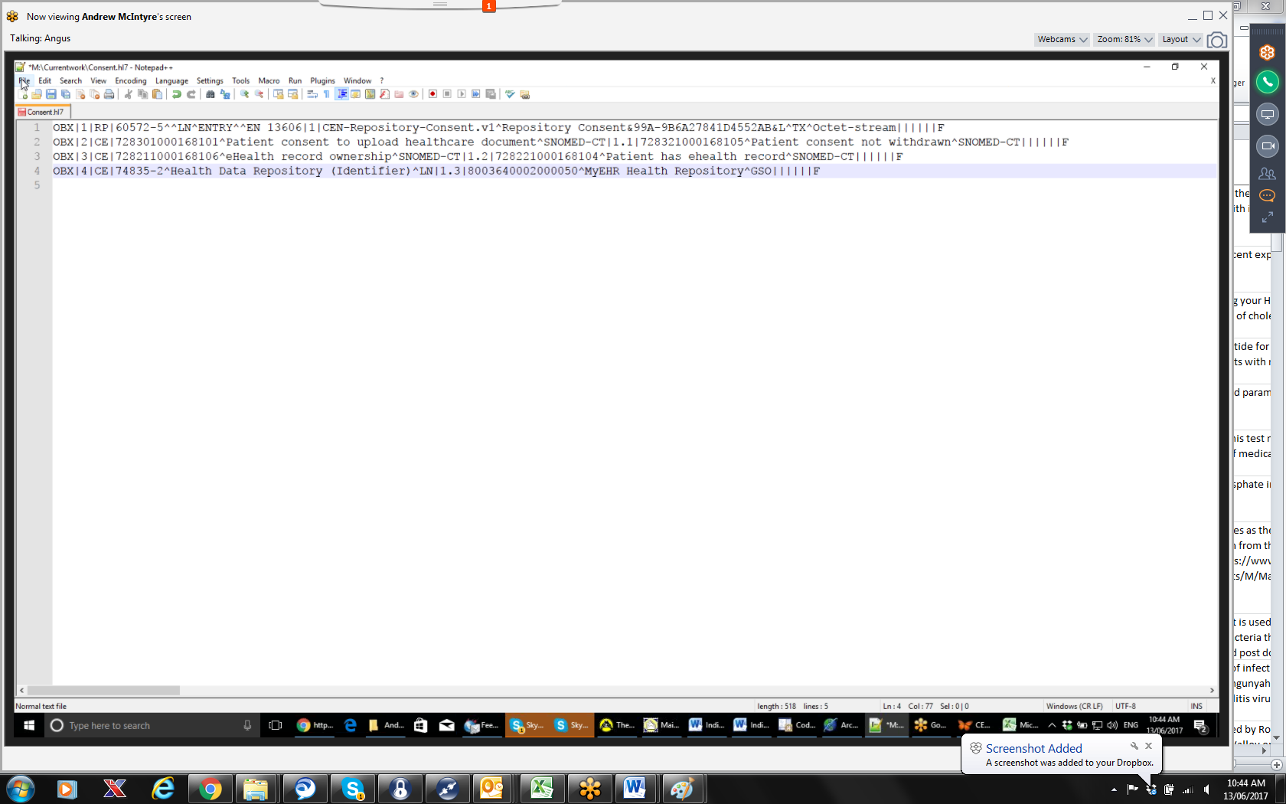The image size is (1286, 804).
Task: Open the Encoding menu in Notepad++
Action: tap(130, 80)
